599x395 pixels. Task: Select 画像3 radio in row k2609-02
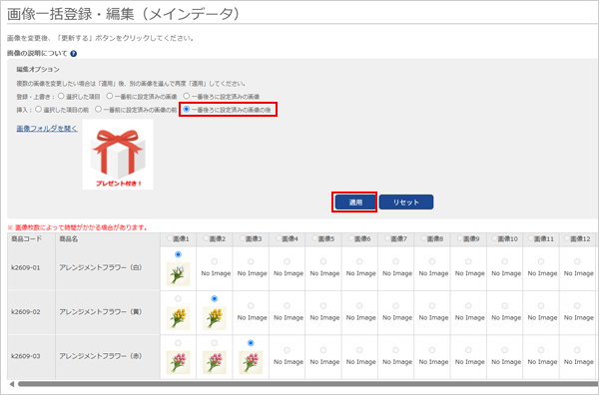point(251,305)
